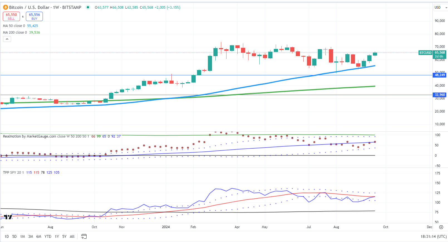
Task: Collapse the indicator legend arrow
Action: point(7,39)
